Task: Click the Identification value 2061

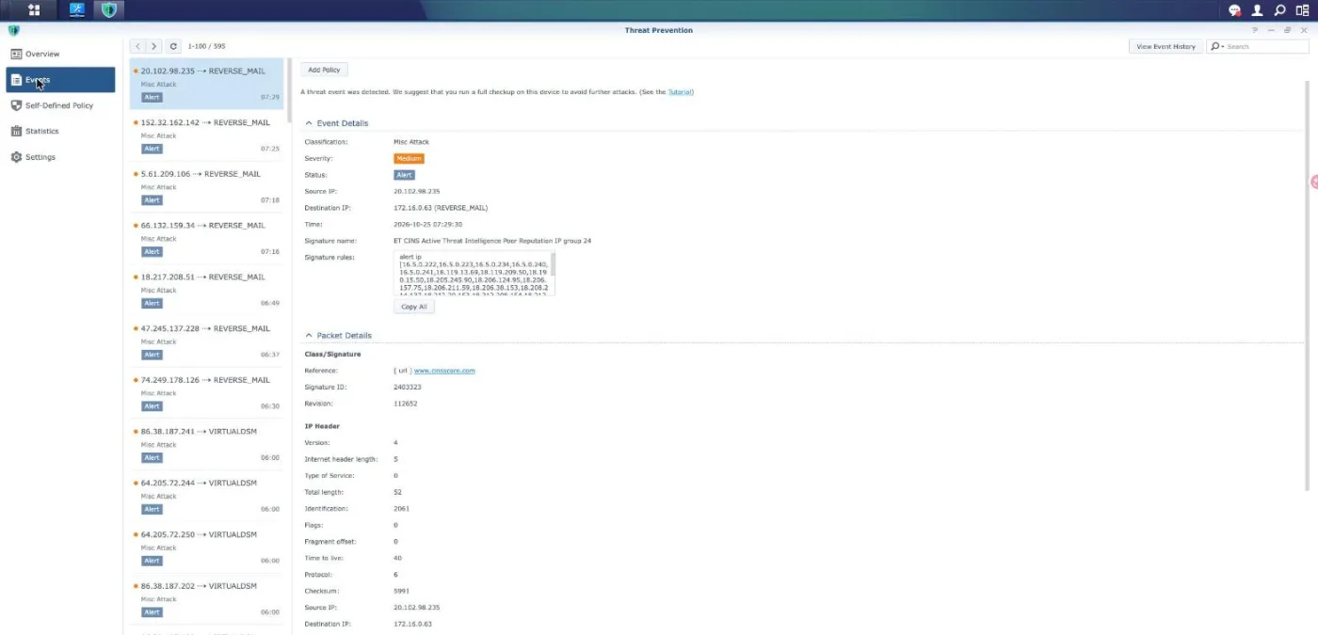Action: click(x=401, y=509)
